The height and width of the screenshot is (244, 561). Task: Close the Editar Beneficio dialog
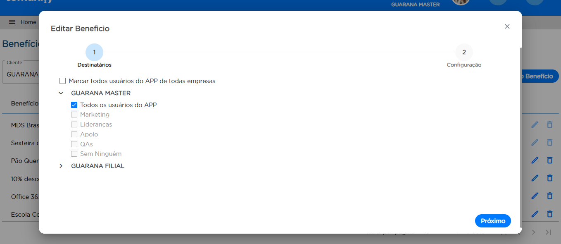(507, 26)
